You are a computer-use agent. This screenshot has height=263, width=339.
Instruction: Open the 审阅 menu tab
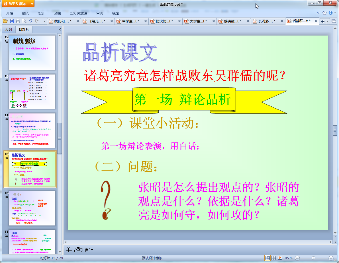[100, 13]
